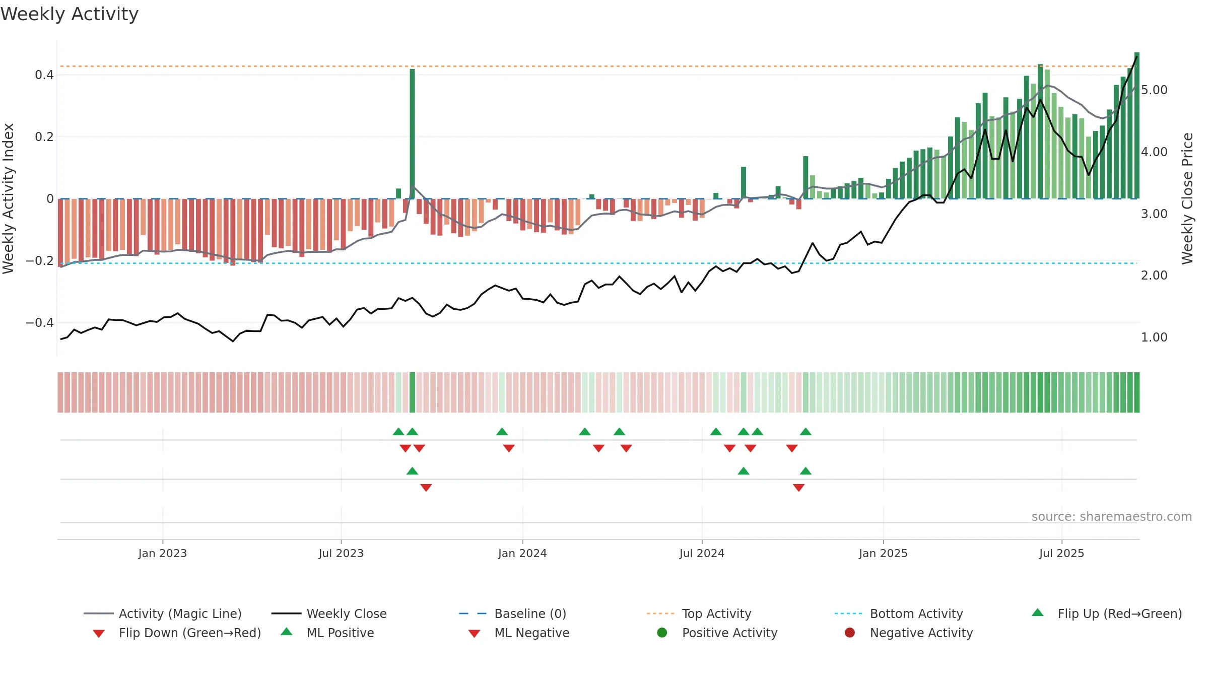Toggle the Weekly Close legend entry
The height and width of the screenshot is (680, 1209).
point(329,614)
